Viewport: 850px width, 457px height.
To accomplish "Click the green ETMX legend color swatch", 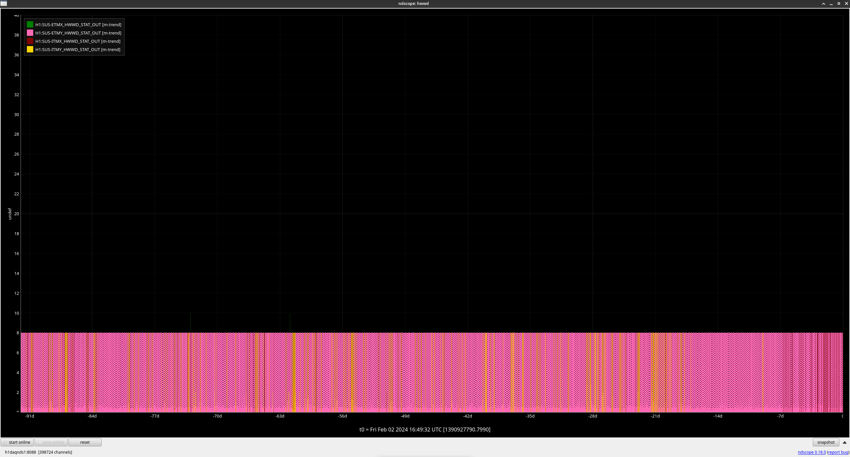I will click(x=30, y=25).
